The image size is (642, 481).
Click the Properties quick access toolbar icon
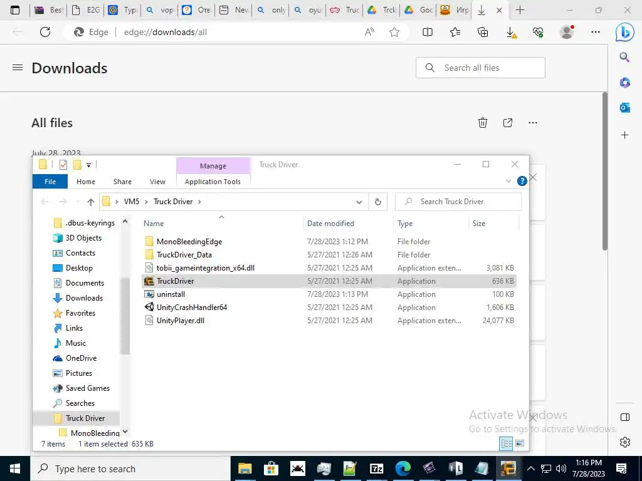tap(63, 165)
